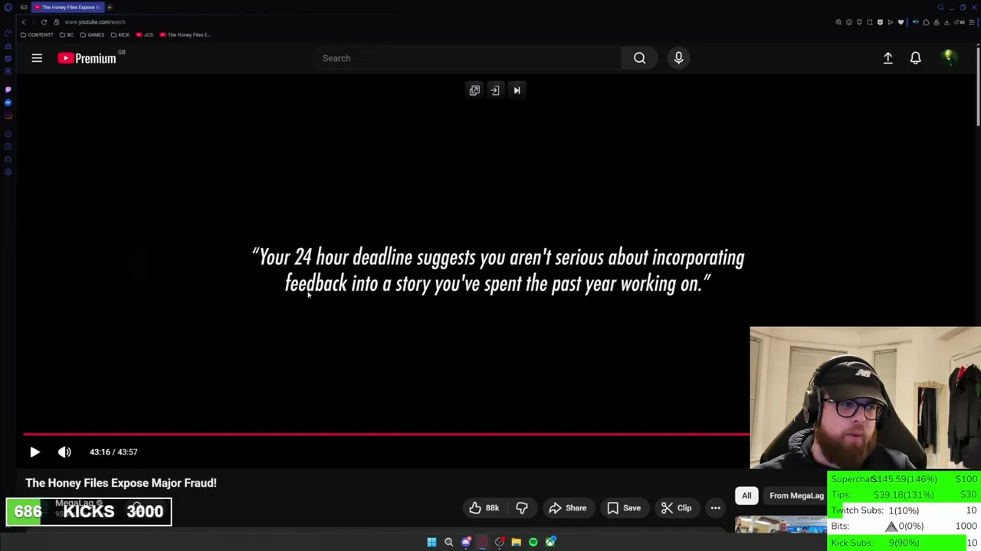Open the three-dot more actions menu
The height and width of the screenshot is (551, 981).
(x=715, y=508)
